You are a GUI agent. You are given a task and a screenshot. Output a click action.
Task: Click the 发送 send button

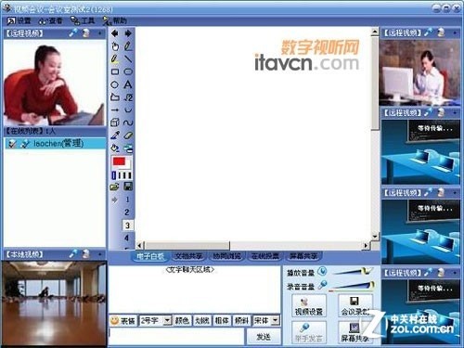[264, 337]
